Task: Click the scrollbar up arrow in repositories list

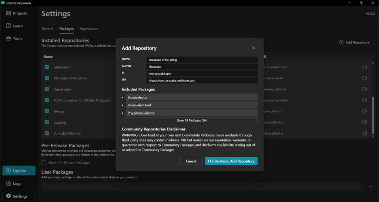Action: (373, 63)
